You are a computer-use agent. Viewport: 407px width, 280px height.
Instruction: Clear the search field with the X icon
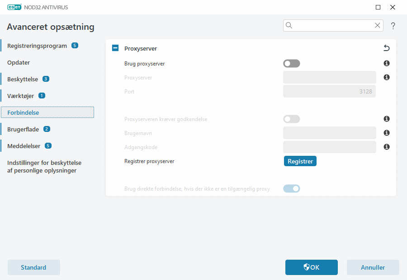point(378,25)
